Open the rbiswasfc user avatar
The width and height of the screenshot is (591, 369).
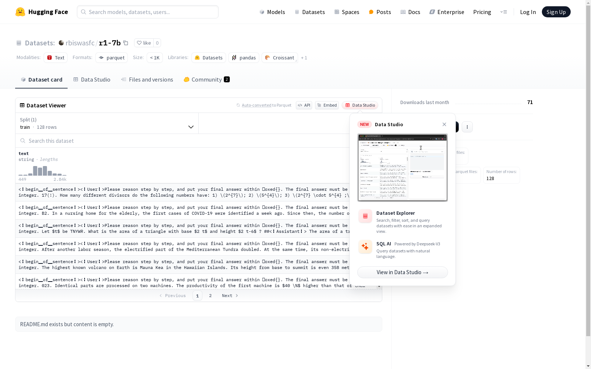tap(61, 43)
